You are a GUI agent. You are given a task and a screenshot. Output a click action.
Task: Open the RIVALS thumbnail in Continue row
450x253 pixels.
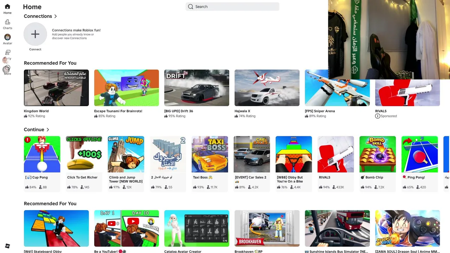pyautogui.click(x=336, y=154)
